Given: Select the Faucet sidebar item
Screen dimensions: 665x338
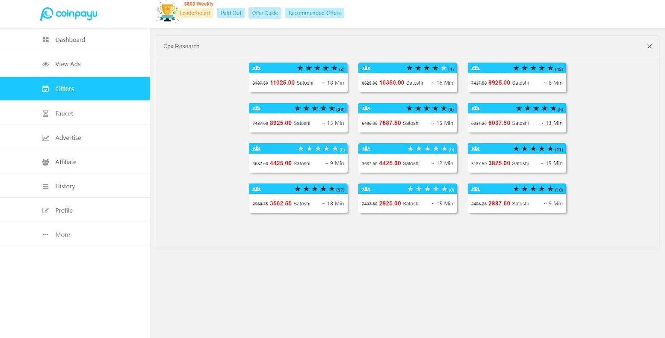Looking at the screenshot, I should 75,113.
